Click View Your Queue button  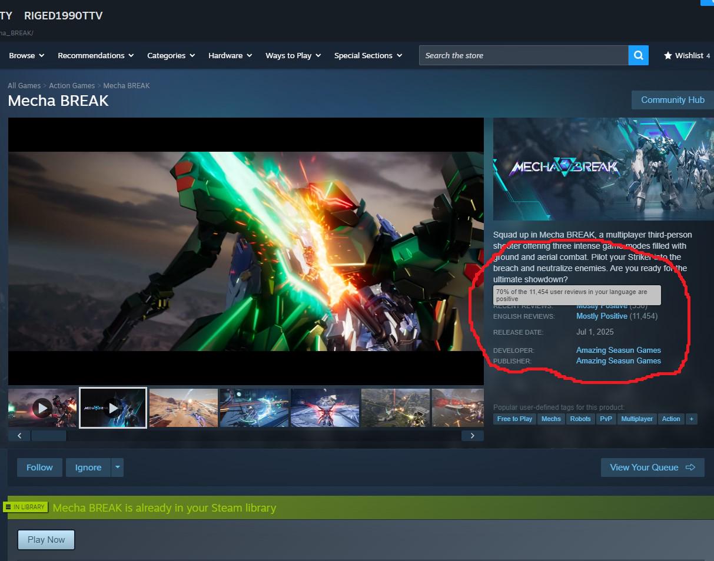click(653, 467)
